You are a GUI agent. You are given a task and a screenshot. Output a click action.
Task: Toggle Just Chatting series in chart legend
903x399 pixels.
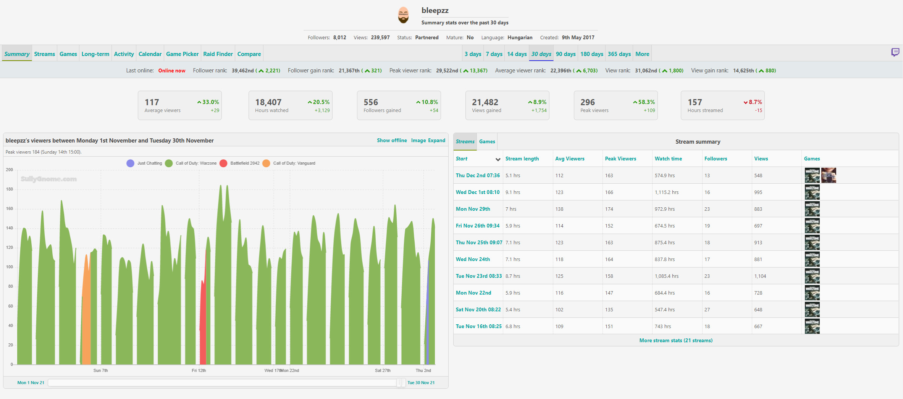tap(131, 163)
